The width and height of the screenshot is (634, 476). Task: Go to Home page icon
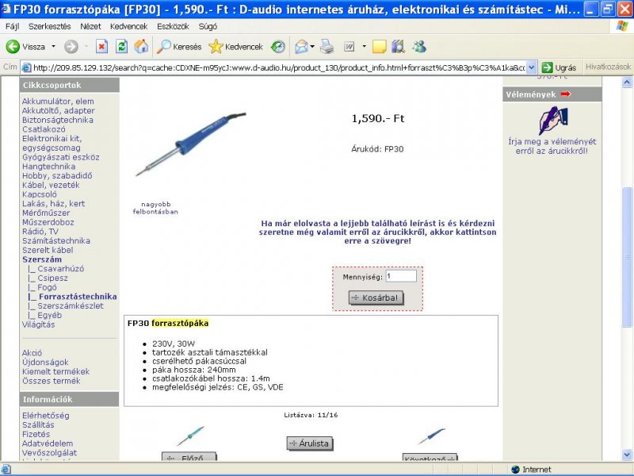pyautogui.click(x=141, y=47)
